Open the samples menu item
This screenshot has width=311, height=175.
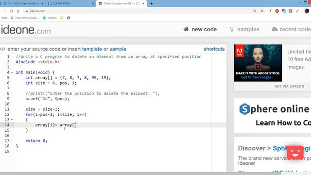[244, 29]
